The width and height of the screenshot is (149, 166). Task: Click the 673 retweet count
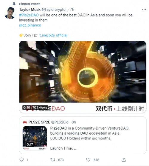click(61, 160)
